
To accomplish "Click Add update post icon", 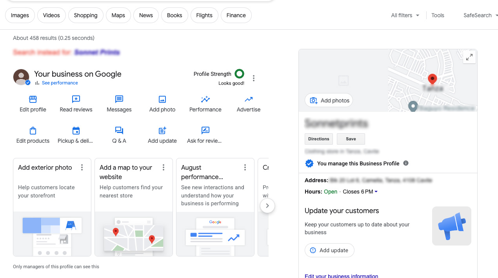I will (162, 131).
